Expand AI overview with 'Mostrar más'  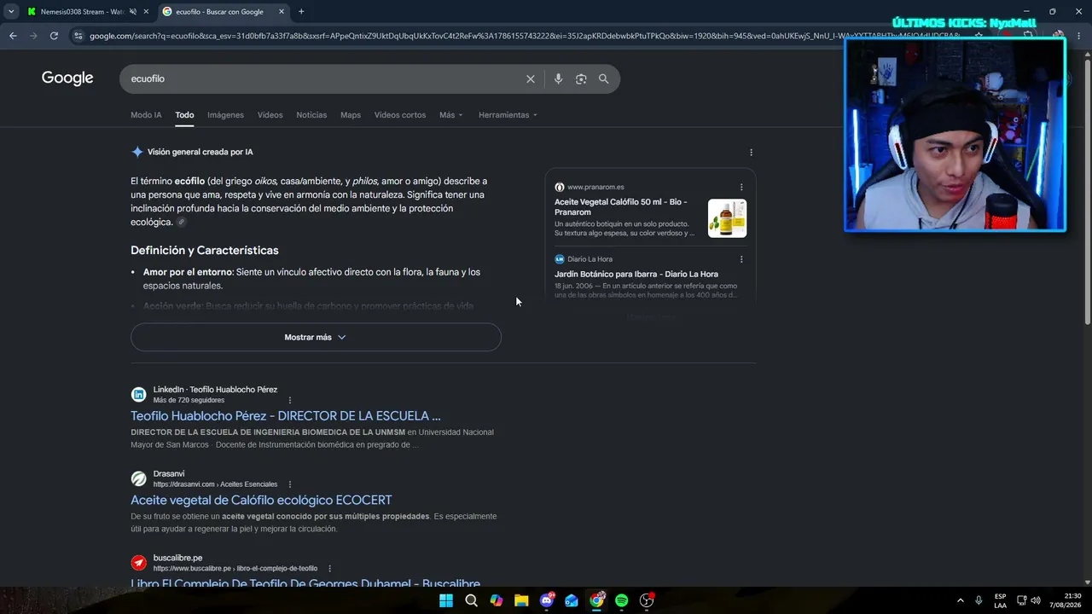[x=316, y=337]
